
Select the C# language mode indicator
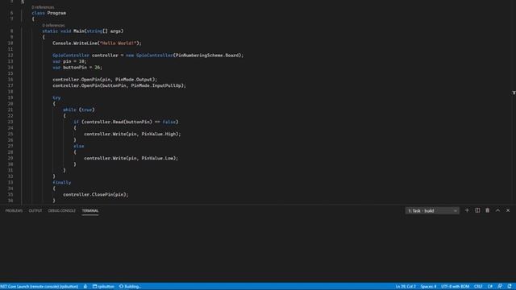point(490,287)
